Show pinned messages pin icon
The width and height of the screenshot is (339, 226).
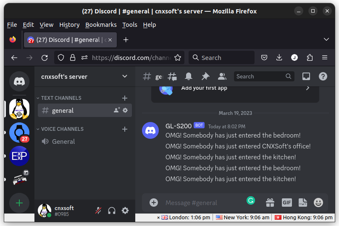tap(205, 76)
